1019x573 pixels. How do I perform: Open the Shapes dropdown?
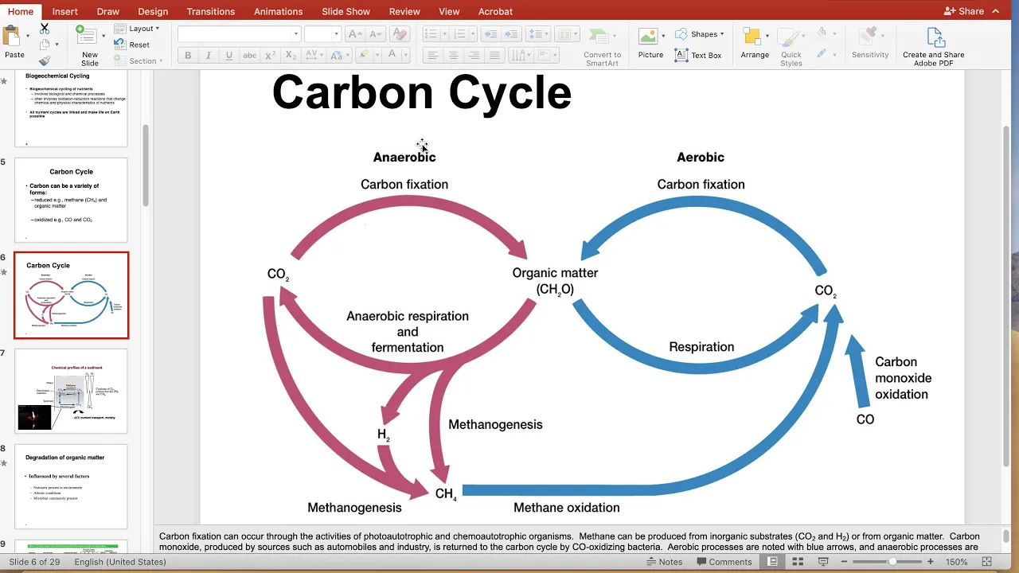pos(700,34)
